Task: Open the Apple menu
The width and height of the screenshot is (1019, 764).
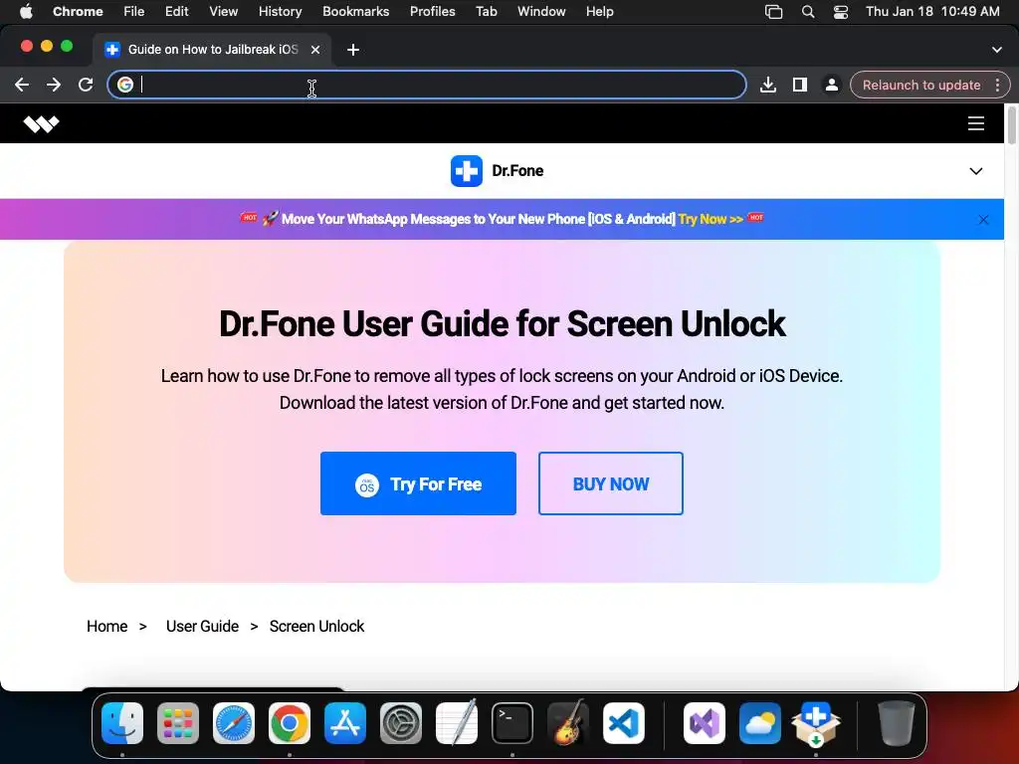Action: click(x=26, y=12)
